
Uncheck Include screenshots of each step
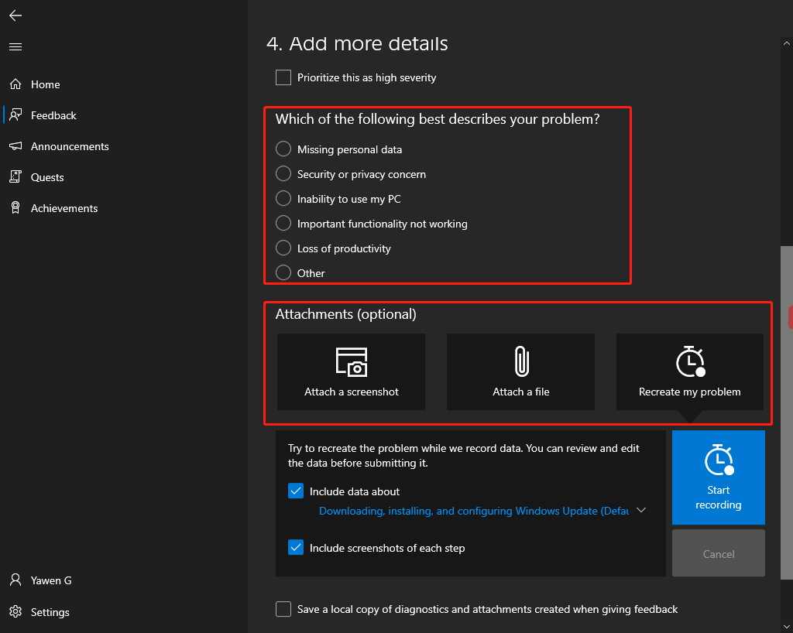[296, 548]
